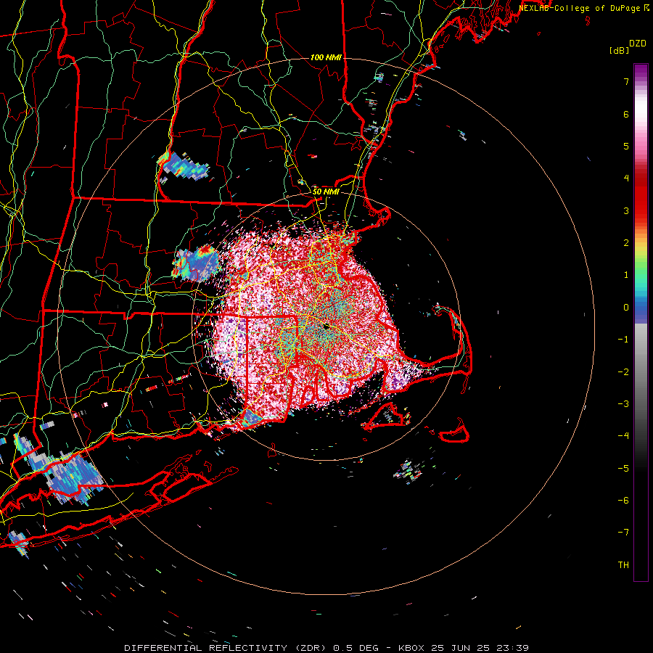Select the 6 dB scale value
653x653 pixels.
pyautogui.click(x=626, y=114)
